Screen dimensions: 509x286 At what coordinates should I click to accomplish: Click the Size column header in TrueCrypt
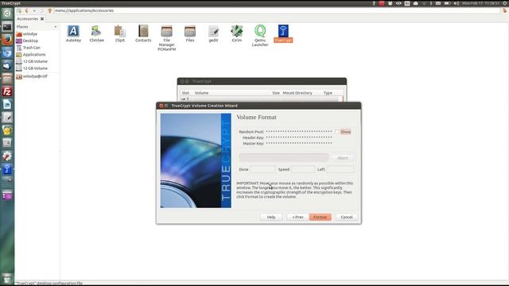point(276,93)
